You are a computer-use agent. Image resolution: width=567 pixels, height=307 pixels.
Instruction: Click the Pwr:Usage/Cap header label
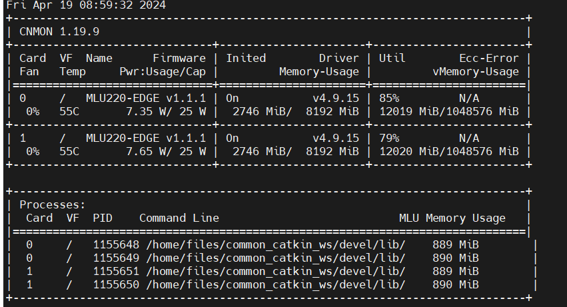point(163,72)
